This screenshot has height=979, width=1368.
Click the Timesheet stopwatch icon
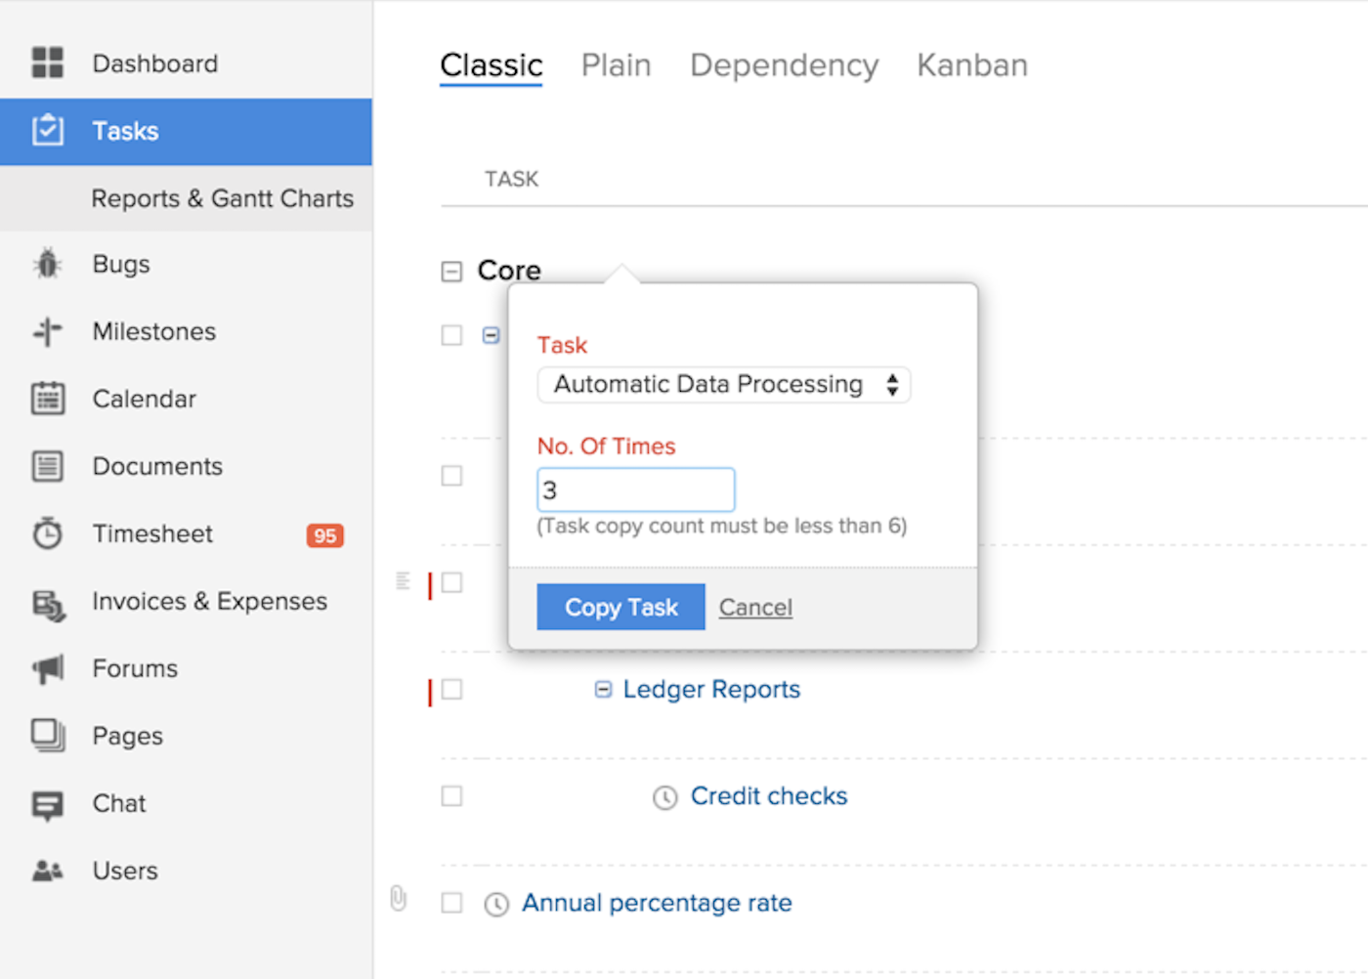pos(47,533)
